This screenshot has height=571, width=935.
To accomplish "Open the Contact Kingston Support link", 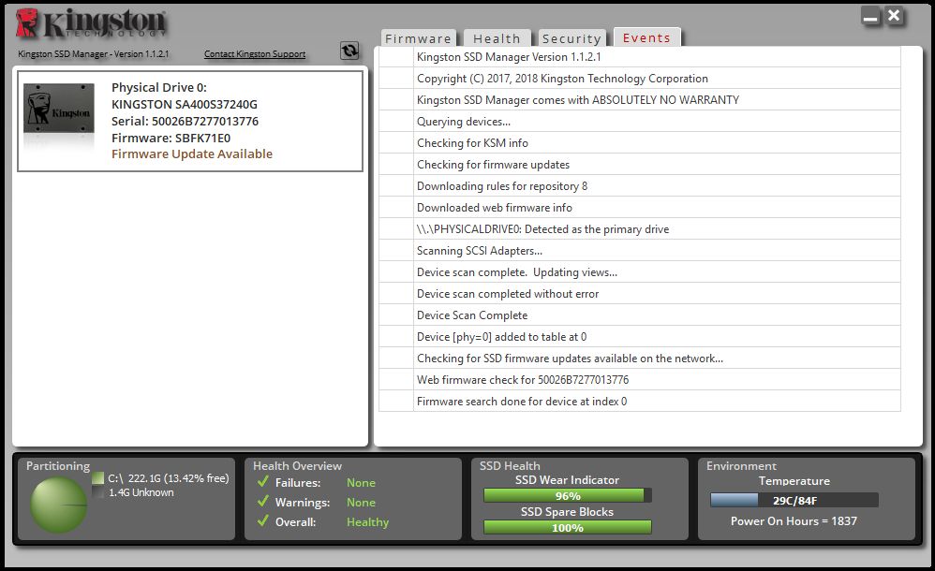I will [255, 53].
